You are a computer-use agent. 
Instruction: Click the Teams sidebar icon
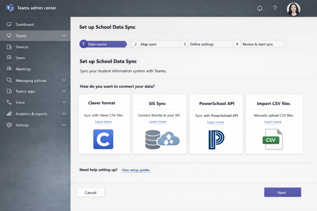9,36
